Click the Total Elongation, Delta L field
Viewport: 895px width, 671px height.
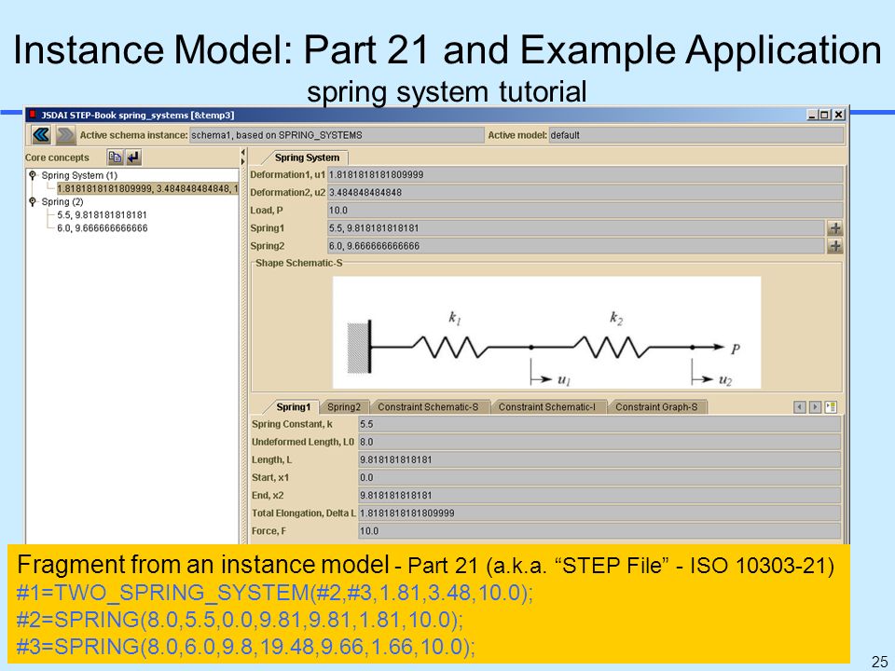pos(599,513)
